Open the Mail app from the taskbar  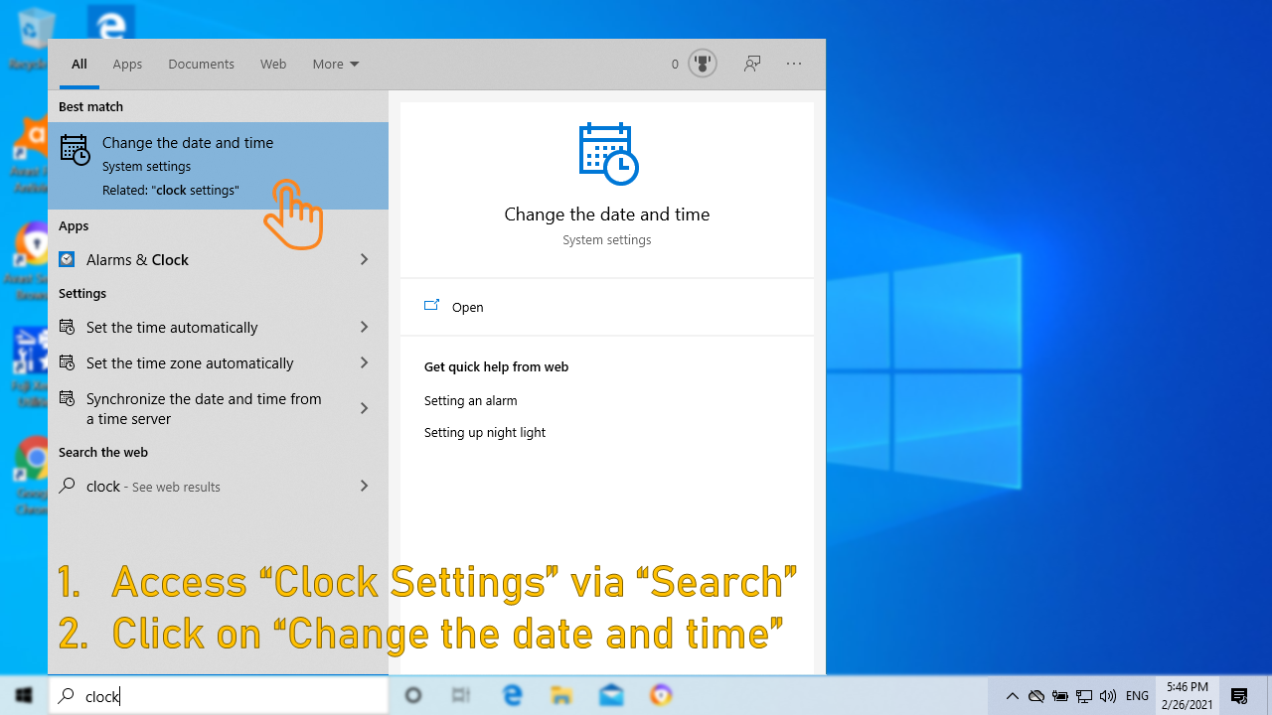pyautogui.click(x=611, y=695)
